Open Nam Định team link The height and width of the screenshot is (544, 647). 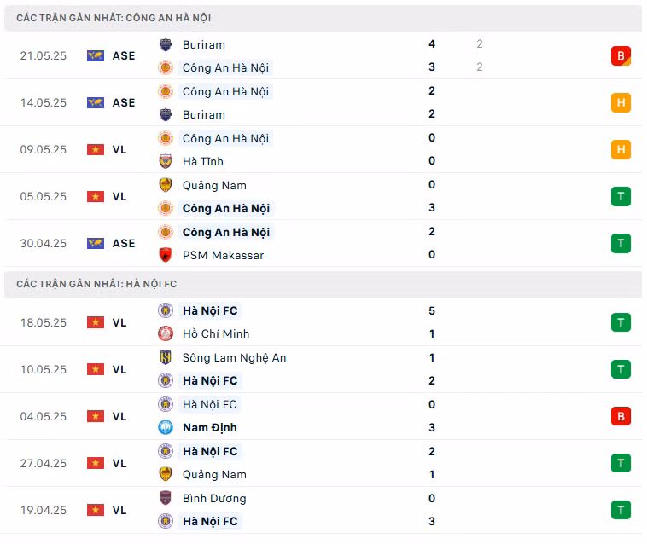[210, 428]
